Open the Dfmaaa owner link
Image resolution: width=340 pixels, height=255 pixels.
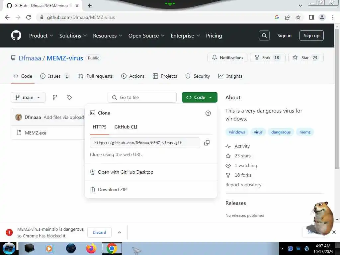30,58
